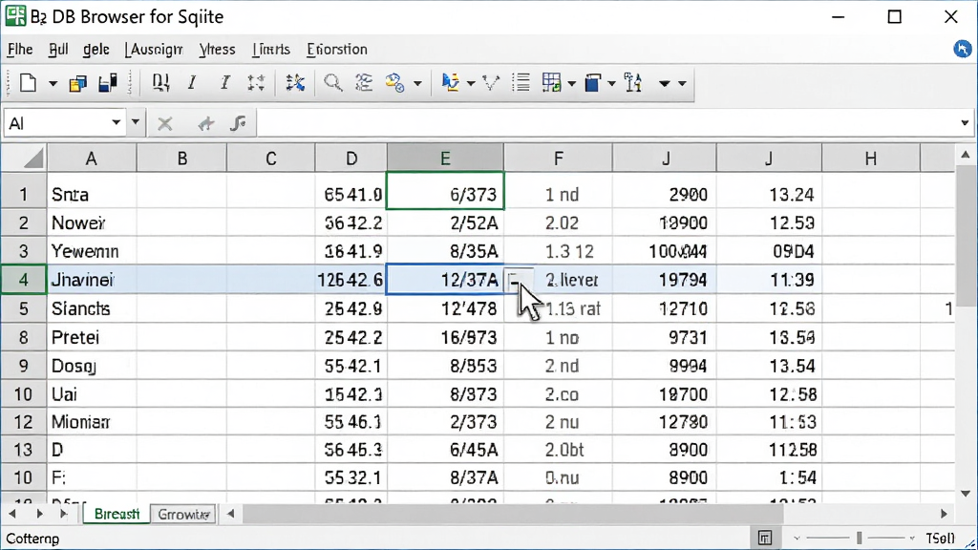
Task: Click the scribble icon right of magnifier
Action: [x=364, y=83]
